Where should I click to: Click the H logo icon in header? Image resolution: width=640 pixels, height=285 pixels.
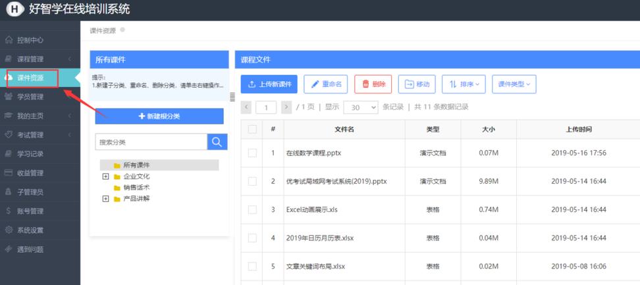coord(15,9)
